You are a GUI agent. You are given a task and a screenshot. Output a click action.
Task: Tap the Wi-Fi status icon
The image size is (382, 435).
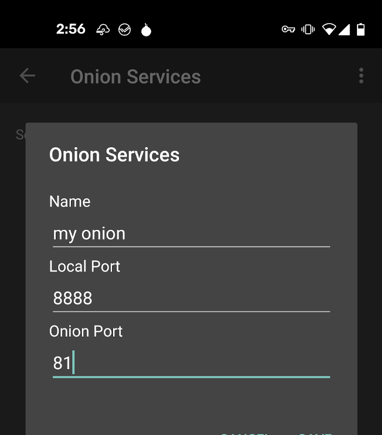[329, 29]
